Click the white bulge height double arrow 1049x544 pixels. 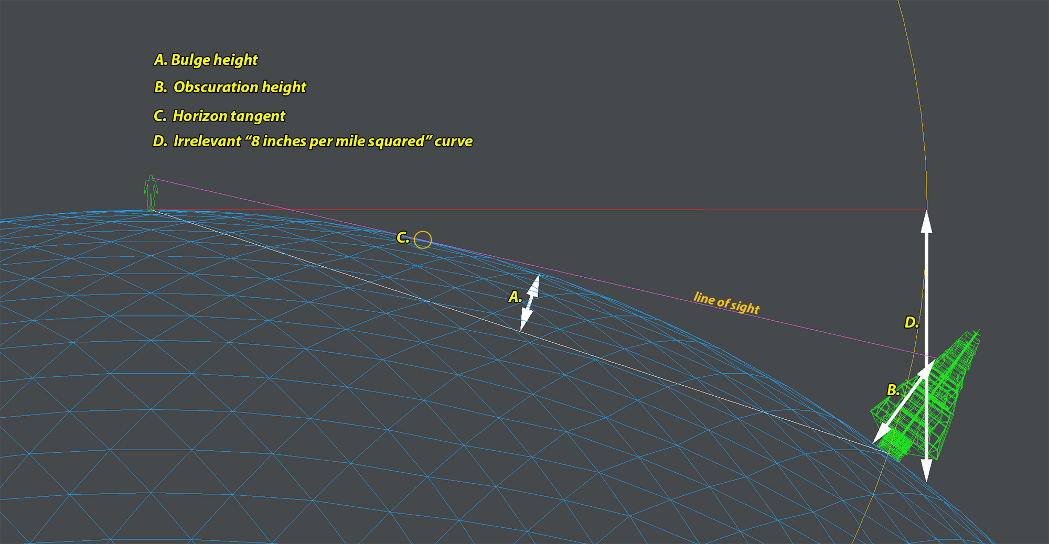click(x=530, y=303)
